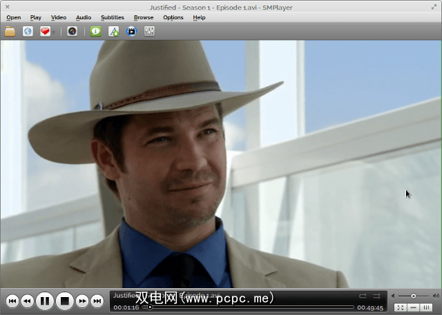Screen dimensions: 442x315
Task: Toggle the repeat button in the display panel
Action: point(363,296)
